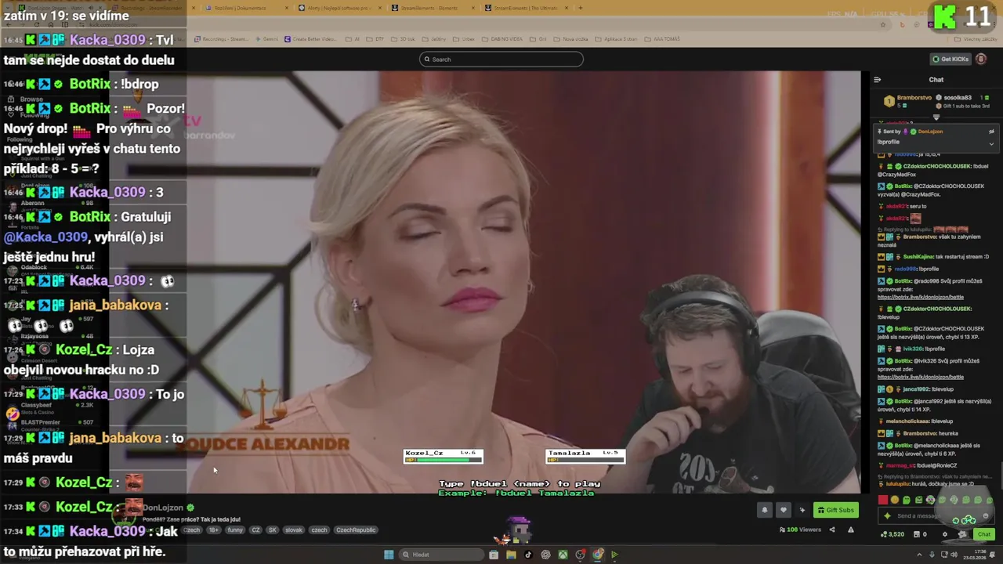
Task: Open Bramborstvo in the gift leaderboard
Action: click(x=914, y=98)
